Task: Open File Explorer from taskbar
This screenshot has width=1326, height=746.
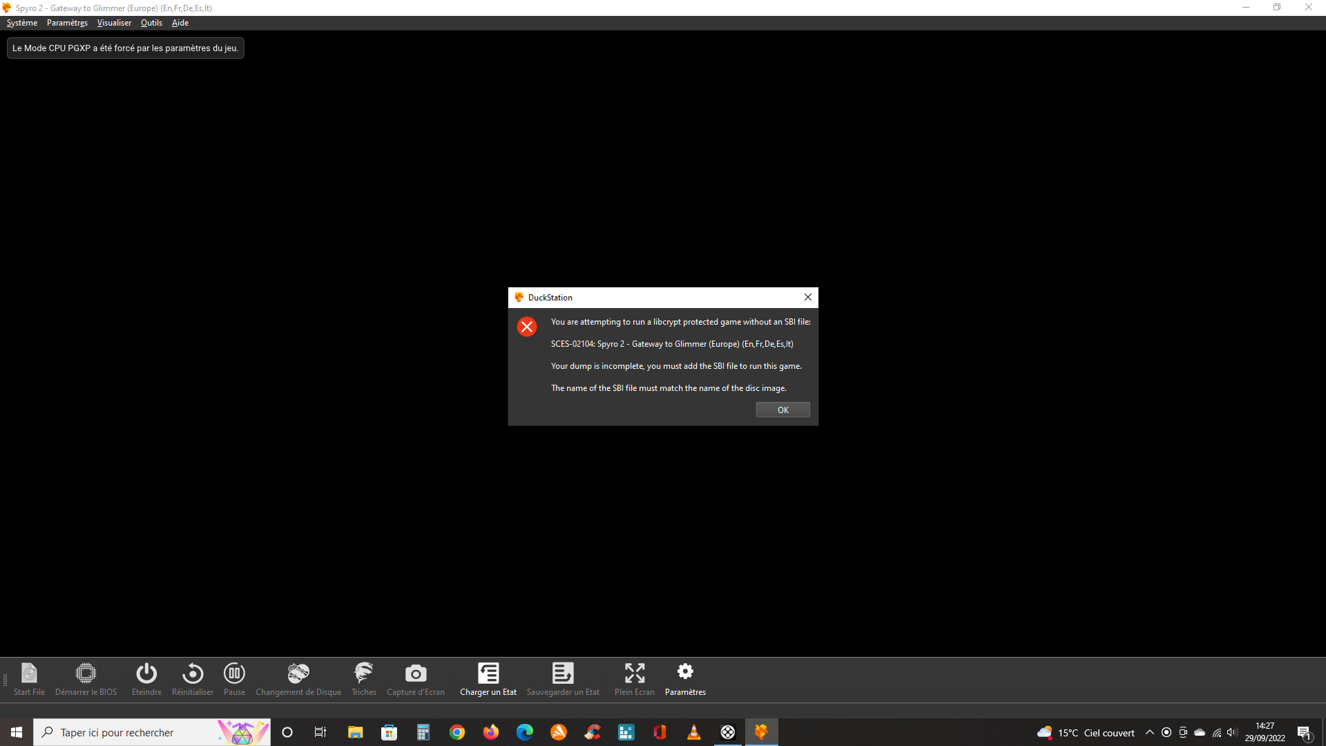Action: [355, 732]
